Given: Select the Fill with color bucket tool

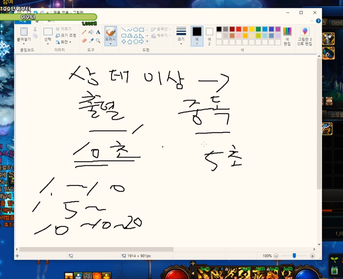Looking at the screenshot, I should pyautogui.click(x=91, y=32).
